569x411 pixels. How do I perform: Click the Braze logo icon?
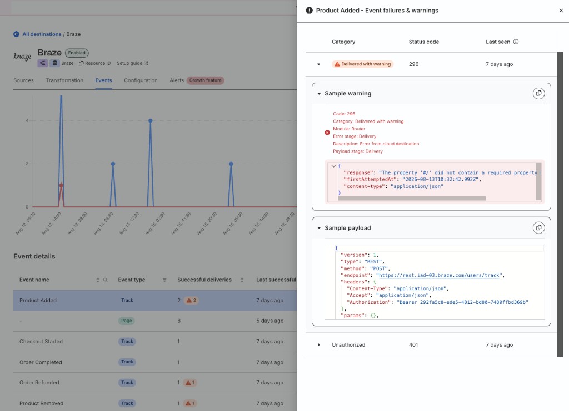pyautogui.click(x=22, y=56)
